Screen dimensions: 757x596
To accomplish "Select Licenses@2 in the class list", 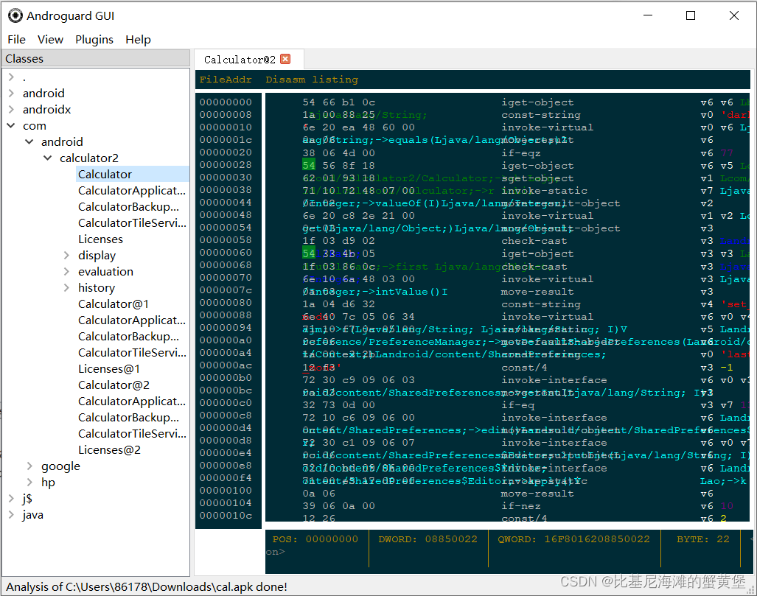I will click(x=109, y=449).
